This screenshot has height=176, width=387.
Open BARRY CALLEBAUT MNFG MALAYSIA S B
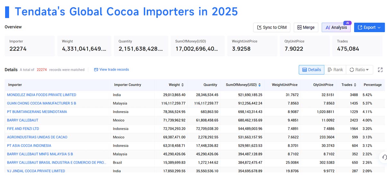point(40,154)
